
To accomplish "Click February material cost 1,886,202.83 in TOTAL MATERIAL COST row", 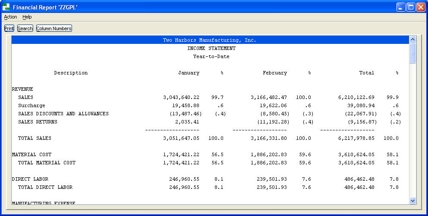I will pos(269,163).
